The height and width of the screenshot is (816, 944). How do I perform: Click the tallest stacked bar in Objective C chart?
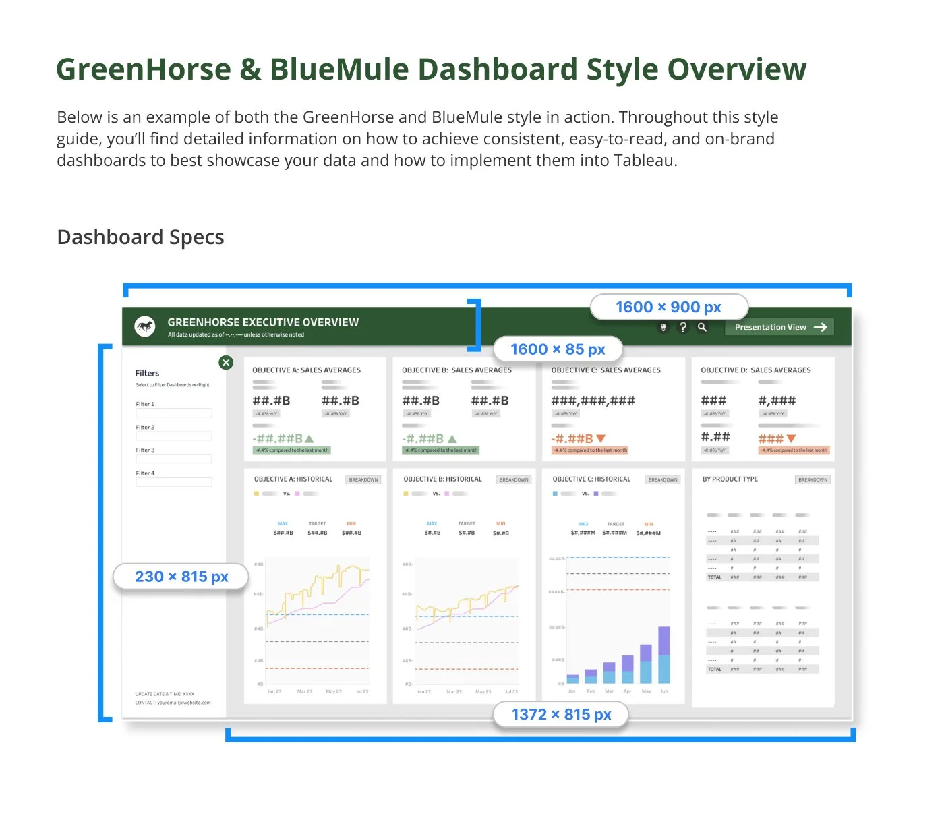[664, 655]
